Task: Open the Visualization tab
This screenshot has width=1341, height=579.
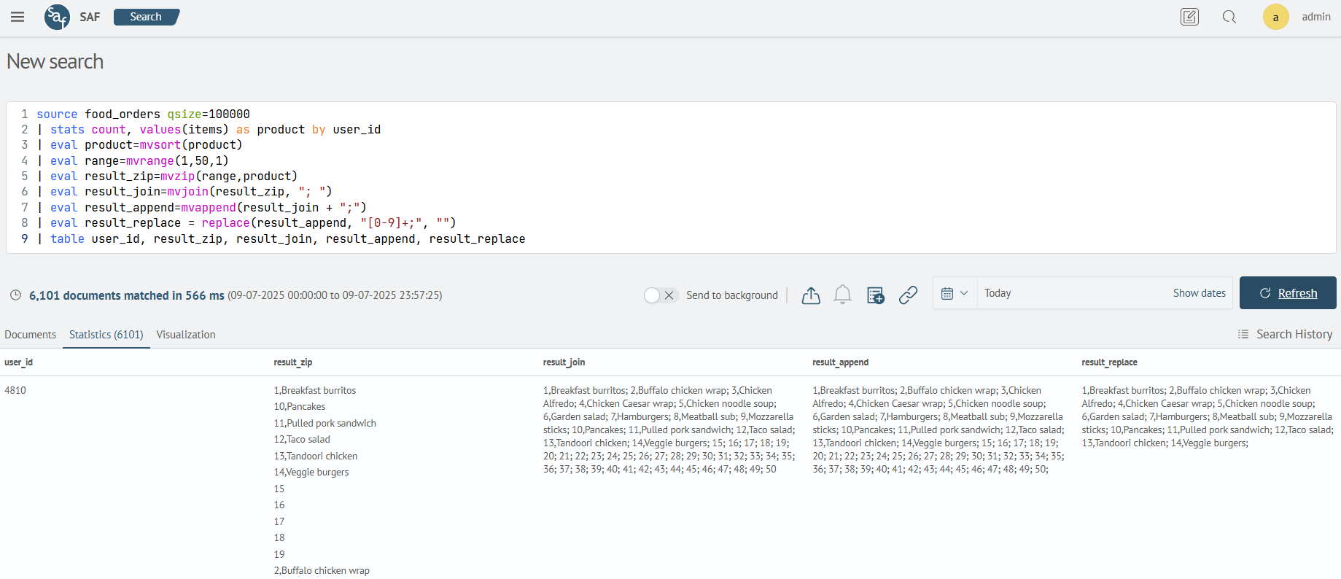Action: pos(186,335)
